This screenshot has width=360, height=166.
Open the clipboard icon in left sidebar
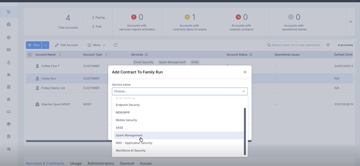pyautogui.click(x=9, y=87)
